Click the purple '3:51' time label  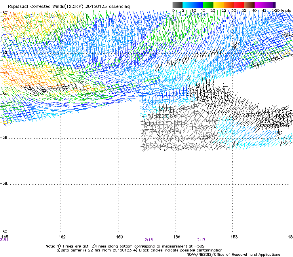(4, 240)
